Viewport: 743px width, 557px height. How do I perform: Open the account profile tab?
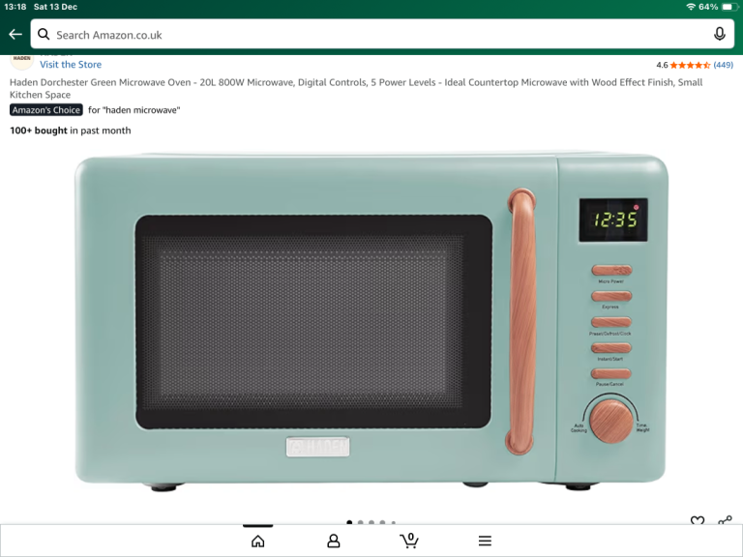click(x=334, y=541)
